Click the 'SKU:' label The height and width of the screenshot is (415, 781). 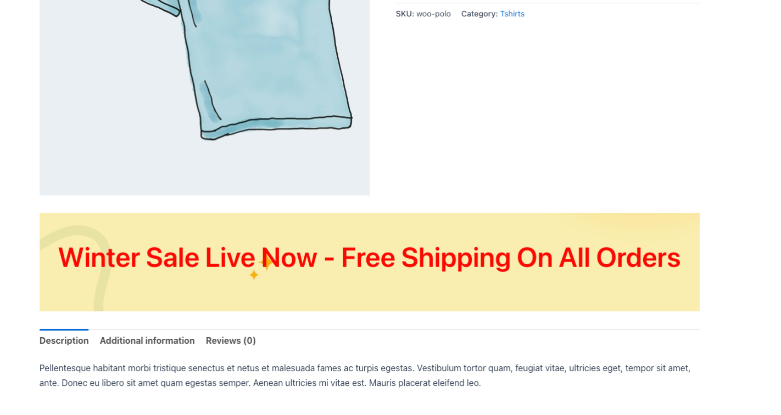[405, 14]
